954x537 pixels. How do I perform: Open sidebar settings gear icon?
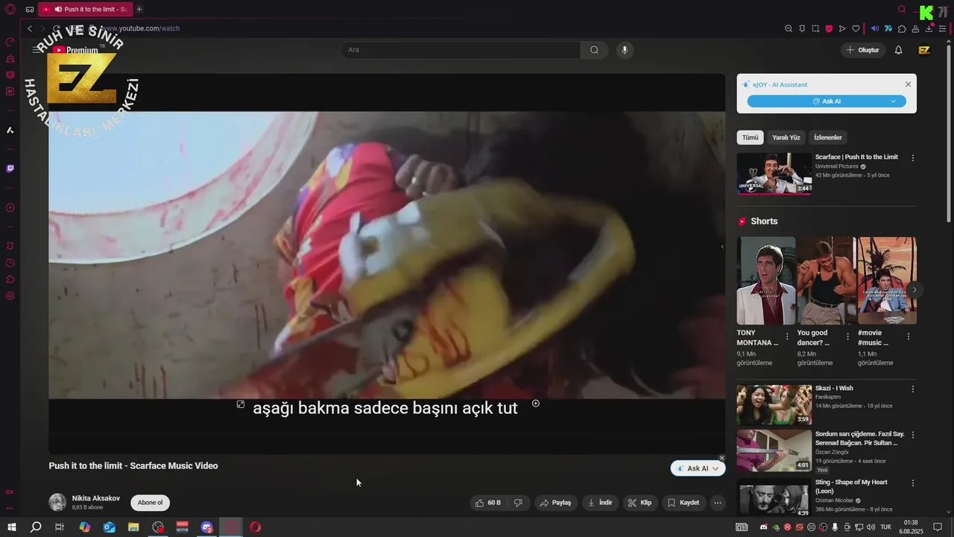click(10, 295)
